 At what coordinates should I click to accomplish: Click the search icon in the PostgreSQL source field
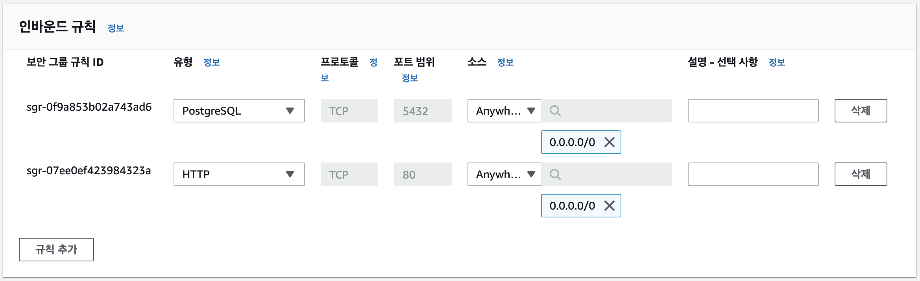[555, 111]
